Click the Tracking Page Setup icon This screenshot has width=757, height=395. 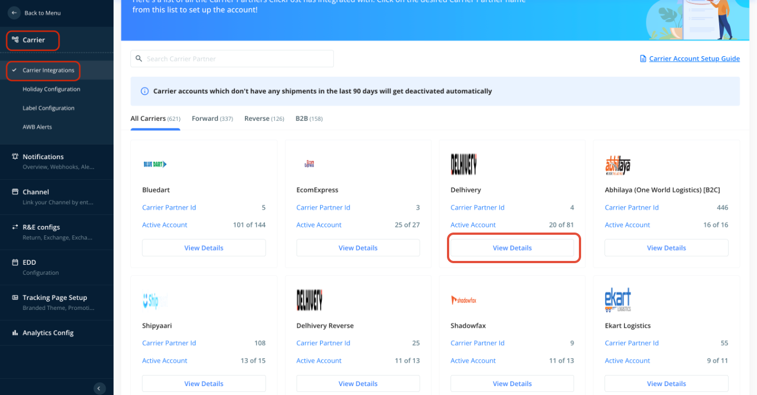15,298
